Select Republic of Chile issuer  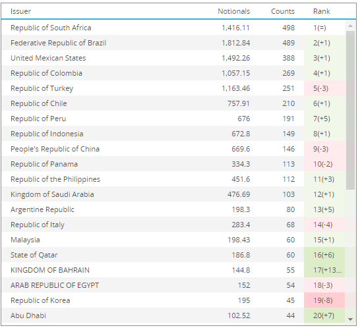(x=38, y=103)
